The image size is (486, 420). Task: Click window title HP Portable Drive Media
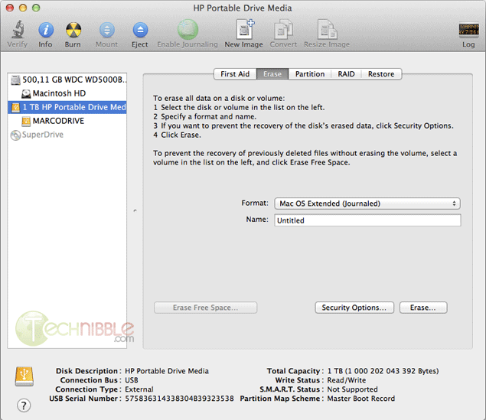click(243, 8)
